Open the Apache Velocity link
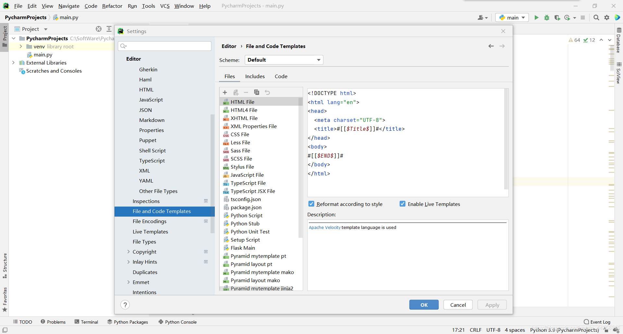 [324, 227]
